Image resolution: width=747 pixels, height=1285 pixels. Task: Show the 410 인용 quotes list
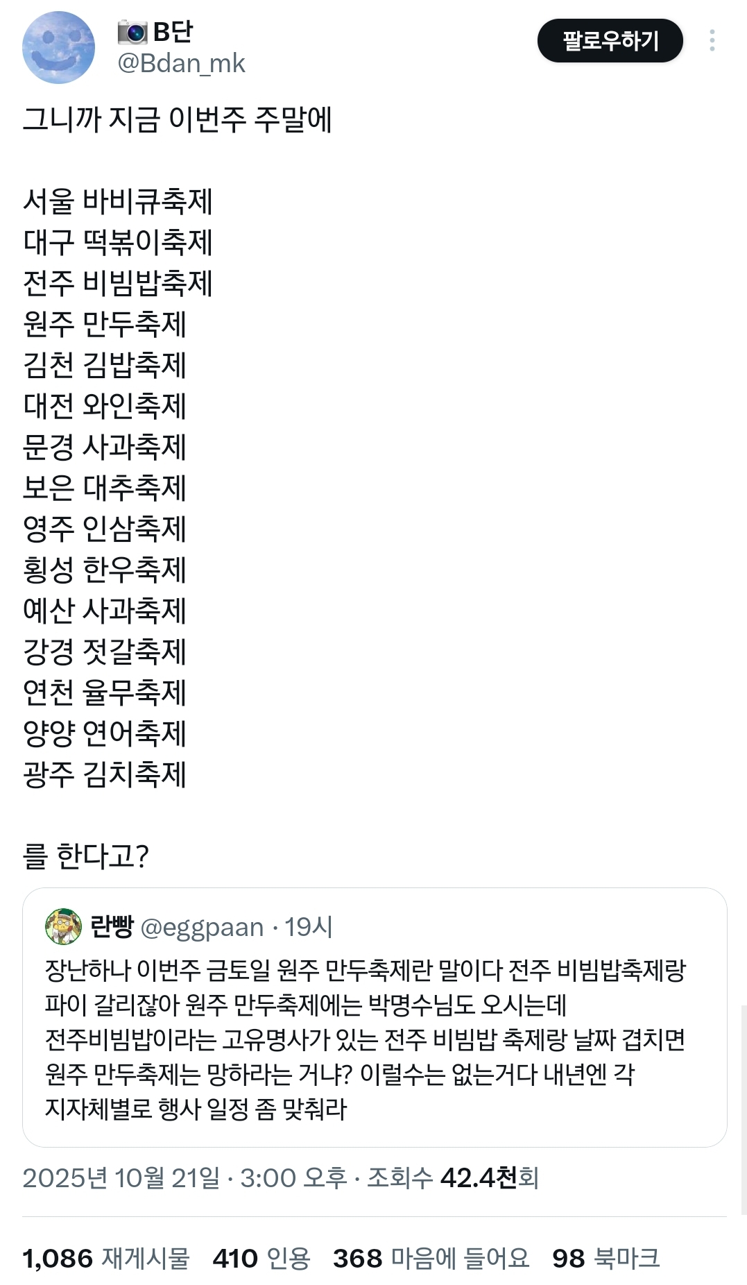coord(261,1258)
